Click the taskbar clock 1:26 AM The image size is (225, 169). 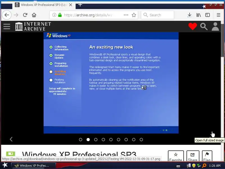pyautogui.click(x=215, y=166)
